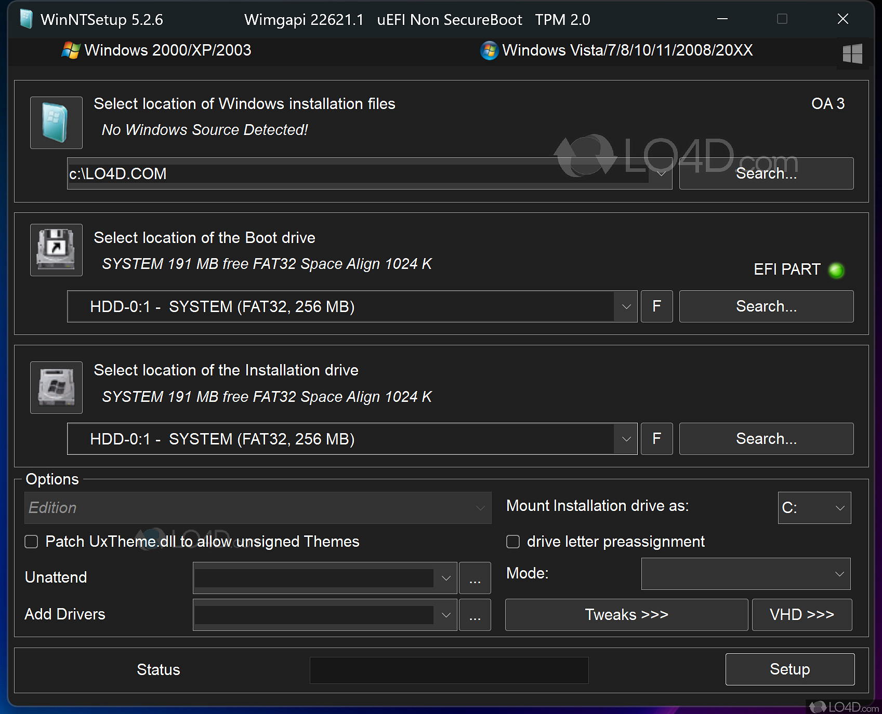Click the WinNTSetup app icon in title bar

pyautogui.click(x=26, y=19)
